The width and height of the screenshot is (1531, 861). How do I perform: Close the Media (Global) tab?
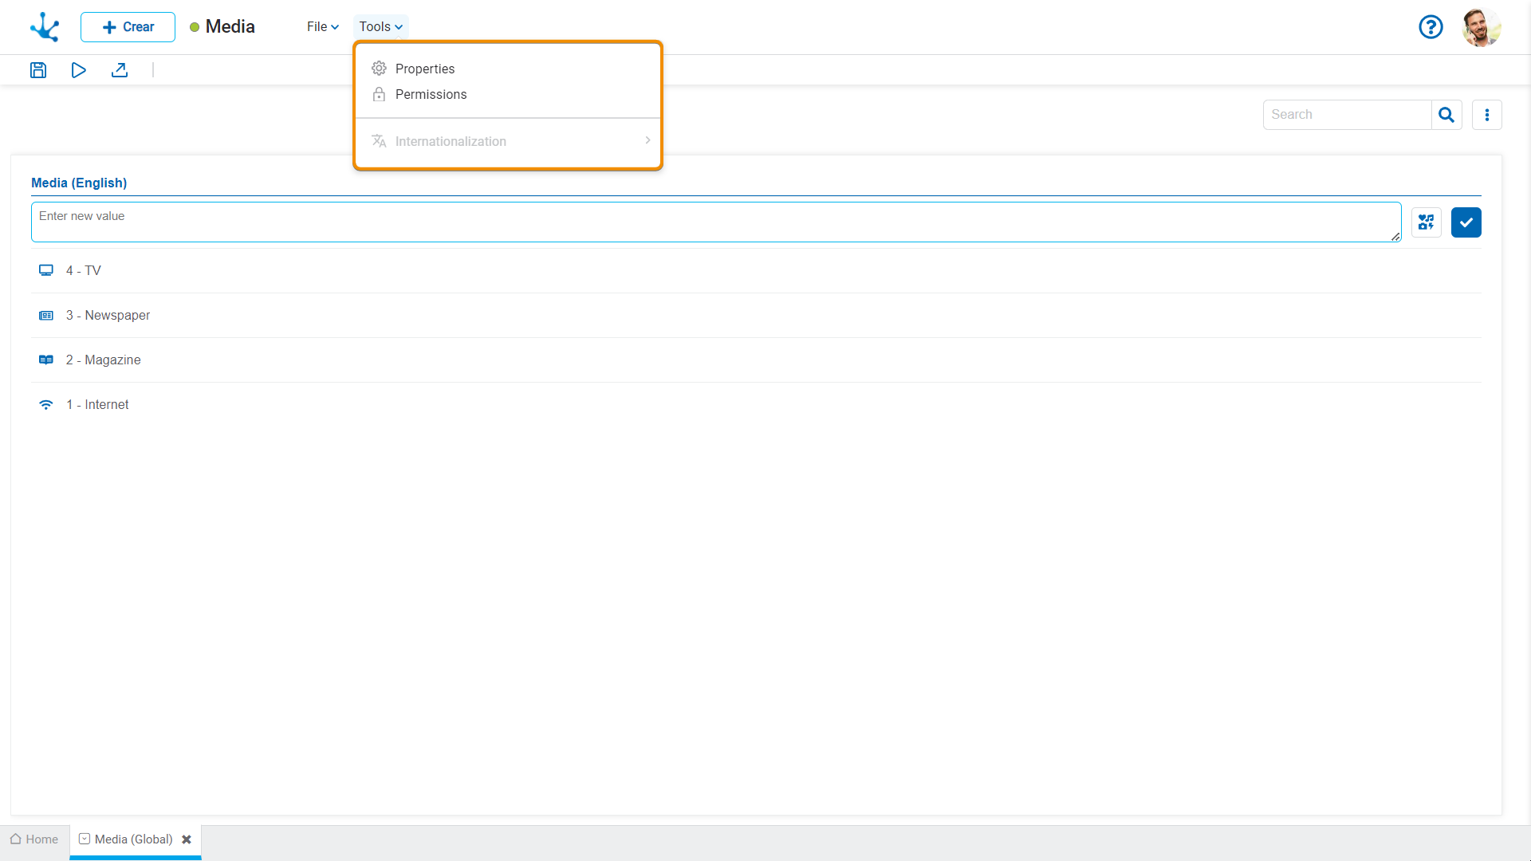click(187, 839)
